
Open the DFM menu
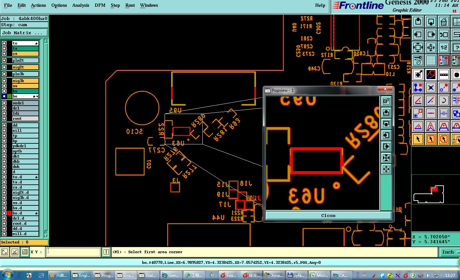point(100,5)
